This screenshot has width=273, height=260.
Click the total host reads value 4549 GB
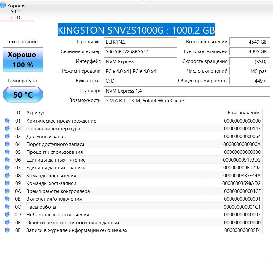pos(250,42)
